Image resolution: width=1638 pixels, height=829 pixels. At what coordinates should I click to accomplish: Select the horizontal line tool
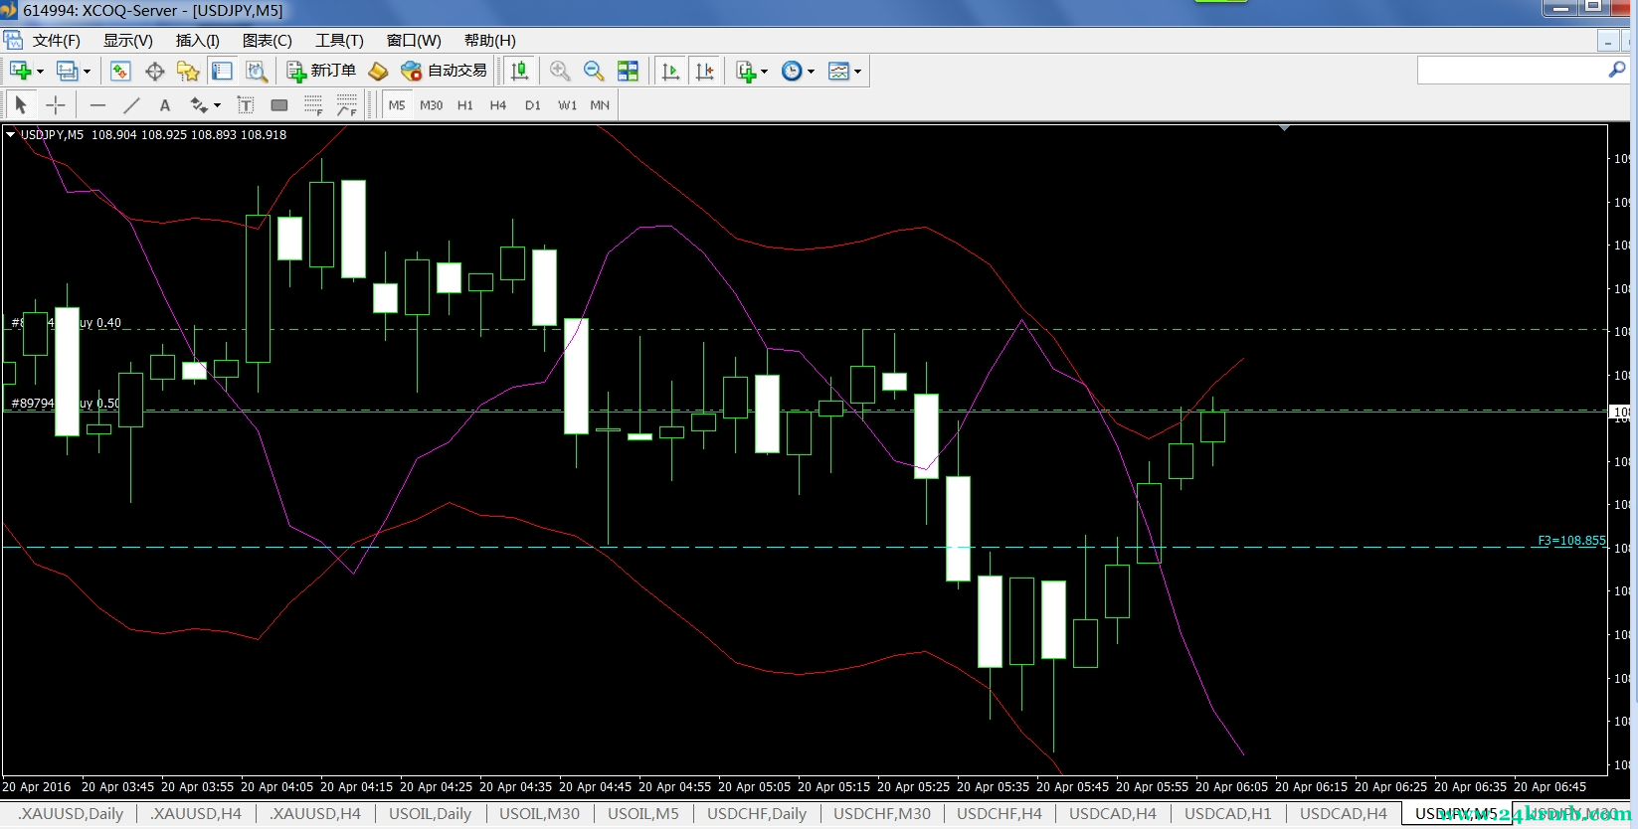point(97,104)
